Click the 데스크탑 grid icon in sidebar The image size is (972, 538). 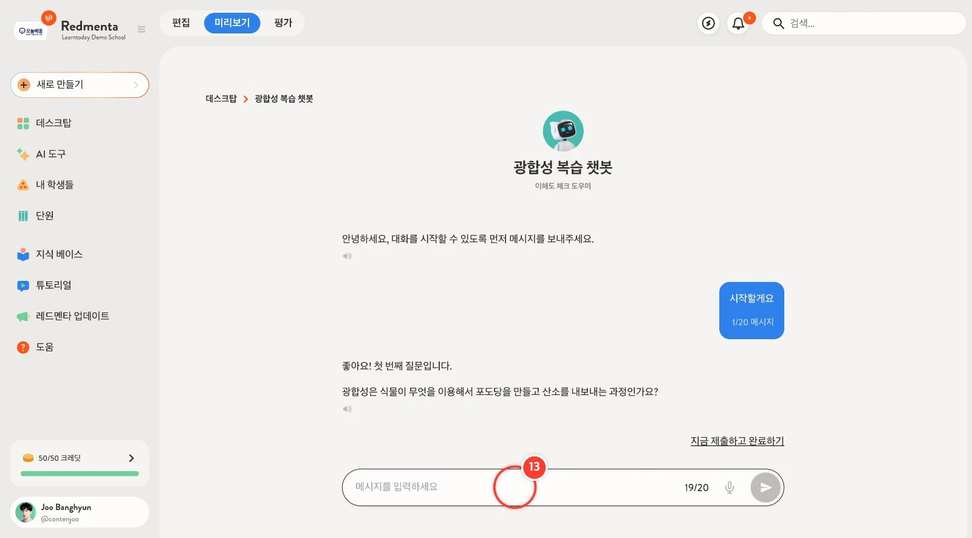23,123
